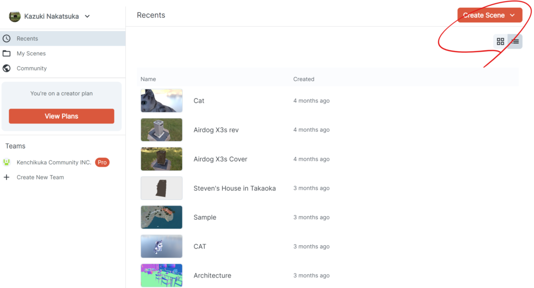Image resolution: width=534 pixels, height=288 pixels.
Task: Open the Airdog X3s Cover thumbnail
Action: click(162, 159)
